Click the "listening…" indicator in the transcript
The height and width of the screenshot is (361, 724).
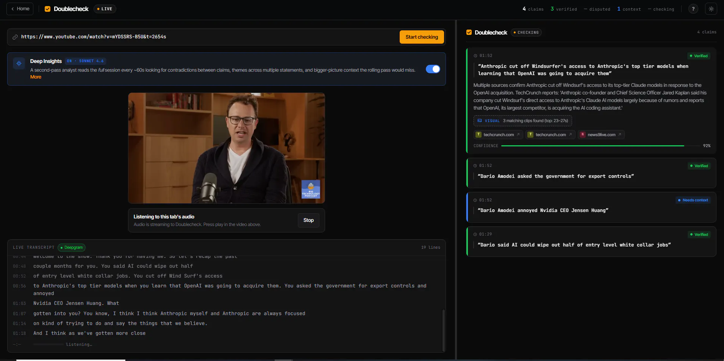coord(79,345)
